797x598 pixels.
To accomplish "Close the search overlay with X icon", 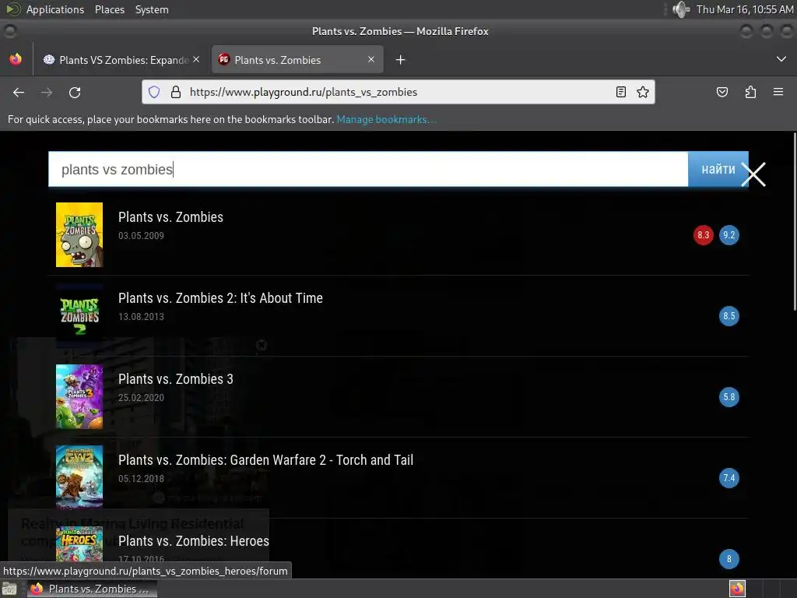I will point(753,174).
